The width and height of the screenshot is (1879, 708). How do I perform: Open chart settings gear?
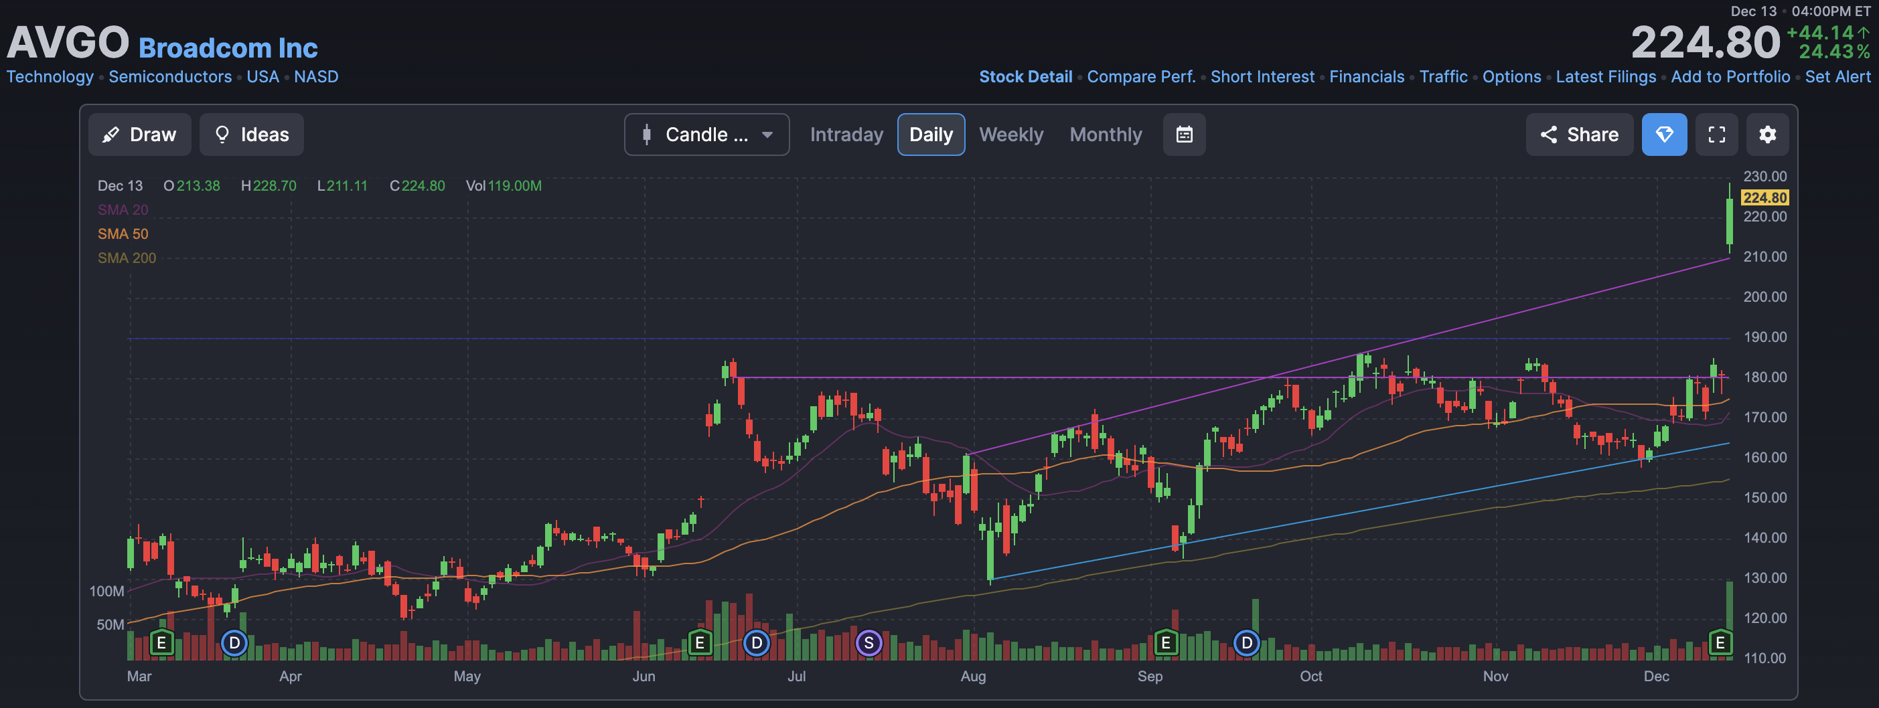tap(1767, 134)
